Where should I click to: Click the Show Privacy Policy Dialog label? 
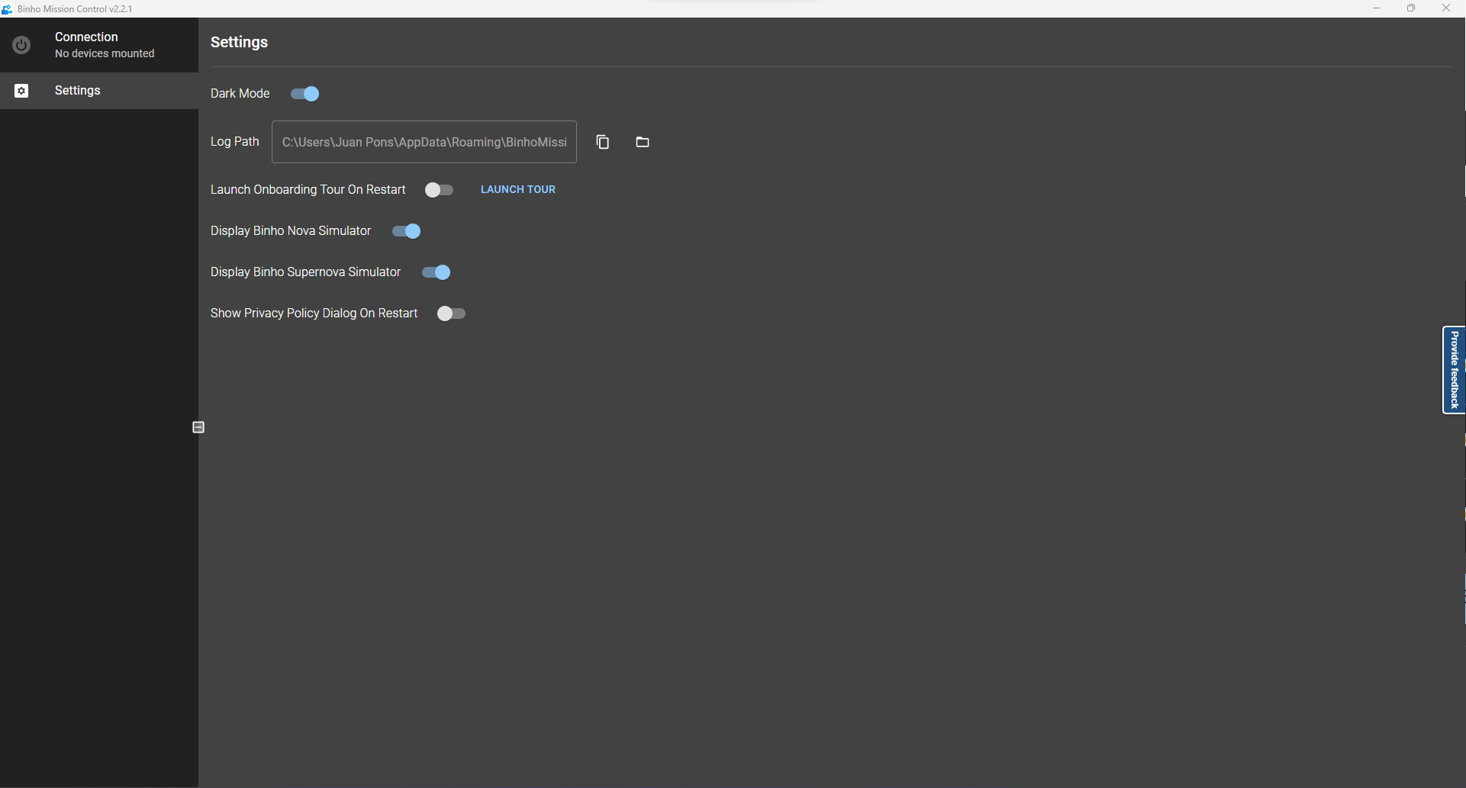coord(314,313)
